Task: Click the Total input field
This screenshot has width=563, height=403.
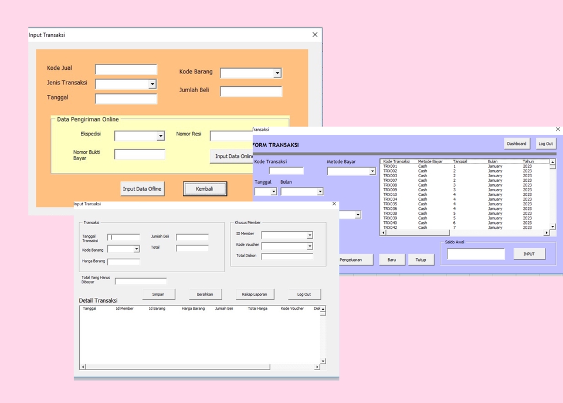Action: point(192,248)
